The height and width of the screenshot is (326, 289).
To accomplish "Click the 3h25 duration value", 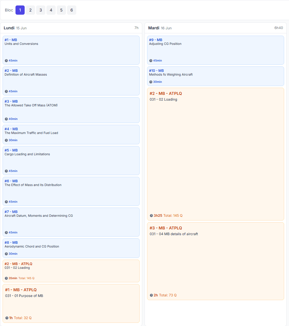I will click(x=158, y=216).
